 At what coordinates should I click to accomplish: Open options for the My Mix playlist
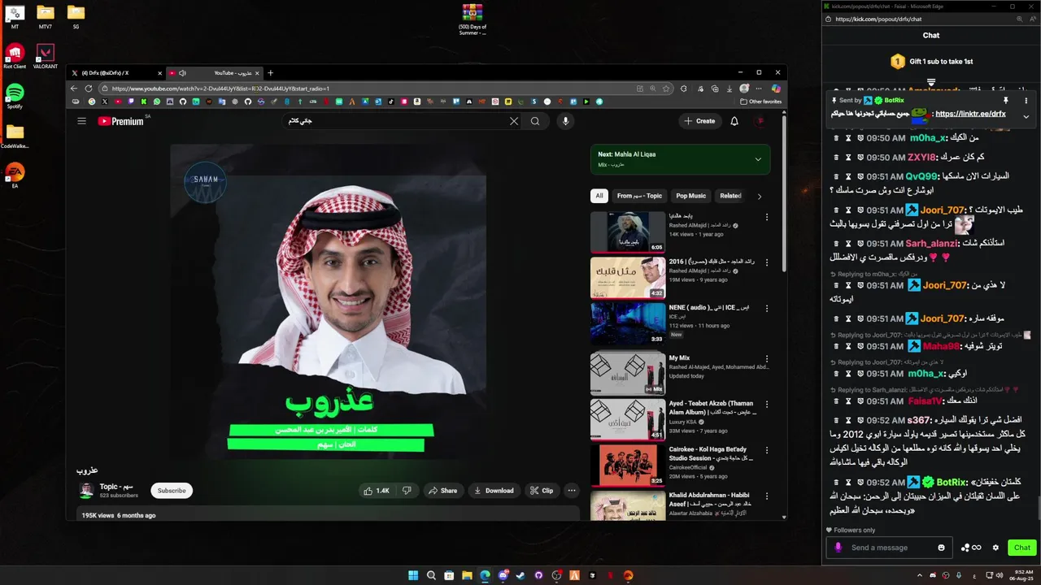(x=766, y=358)
